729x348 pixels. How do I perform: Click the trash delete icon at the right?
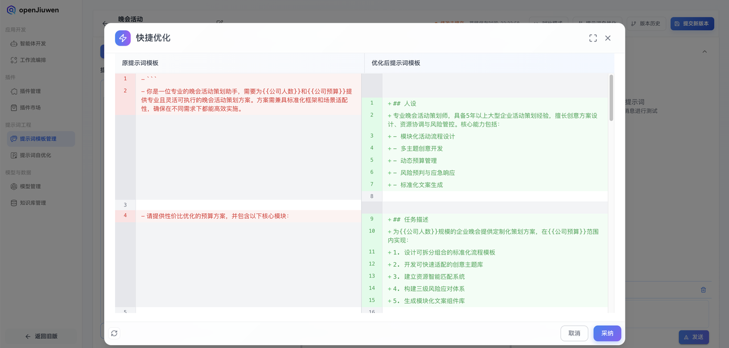(703, 290)
